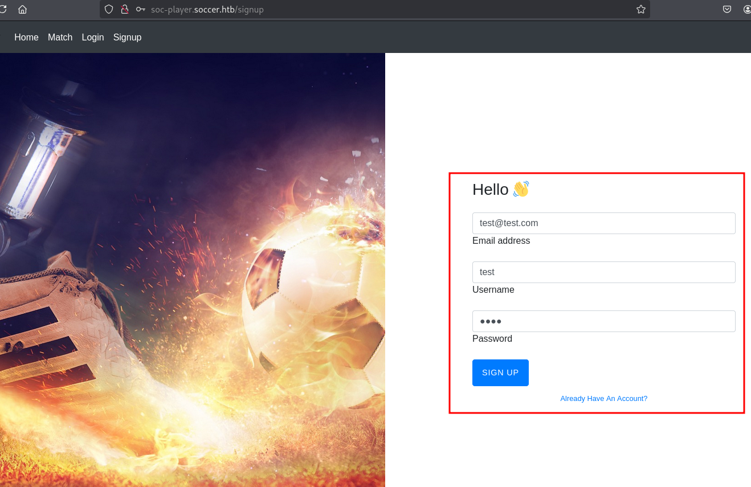The height and width of the screenshot is (487, 751).
Task: Click the Password label
Action: point(492,339)
